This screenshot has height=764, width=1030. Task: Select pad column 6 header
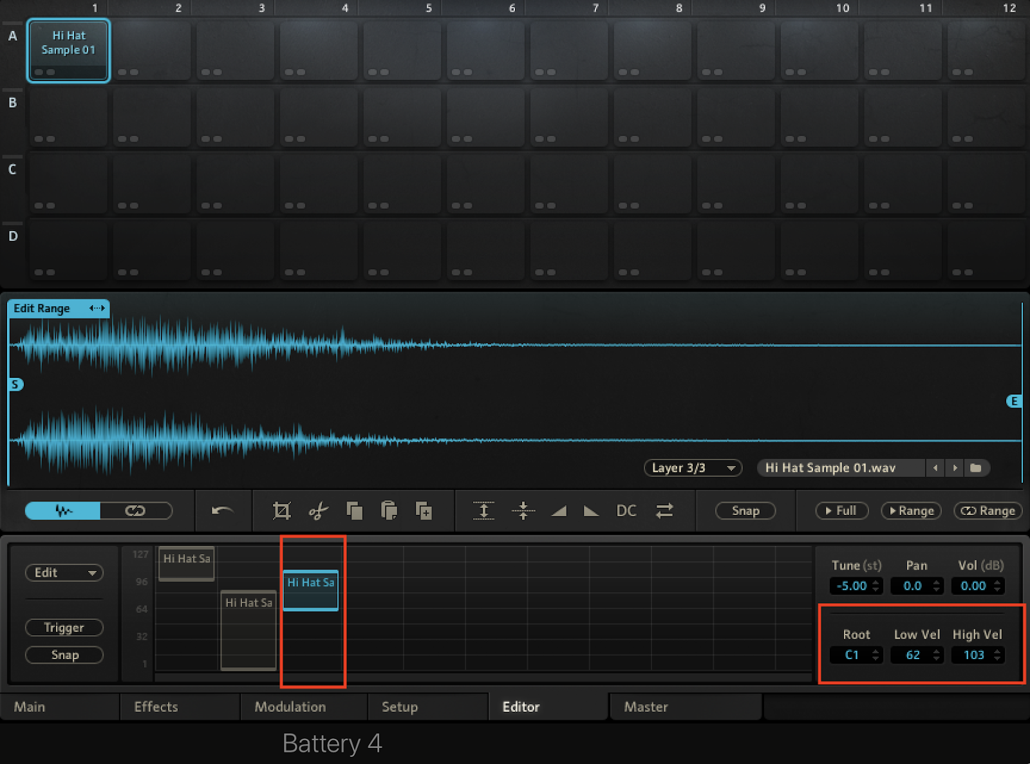pyautogui.click(x=512, y=8)
